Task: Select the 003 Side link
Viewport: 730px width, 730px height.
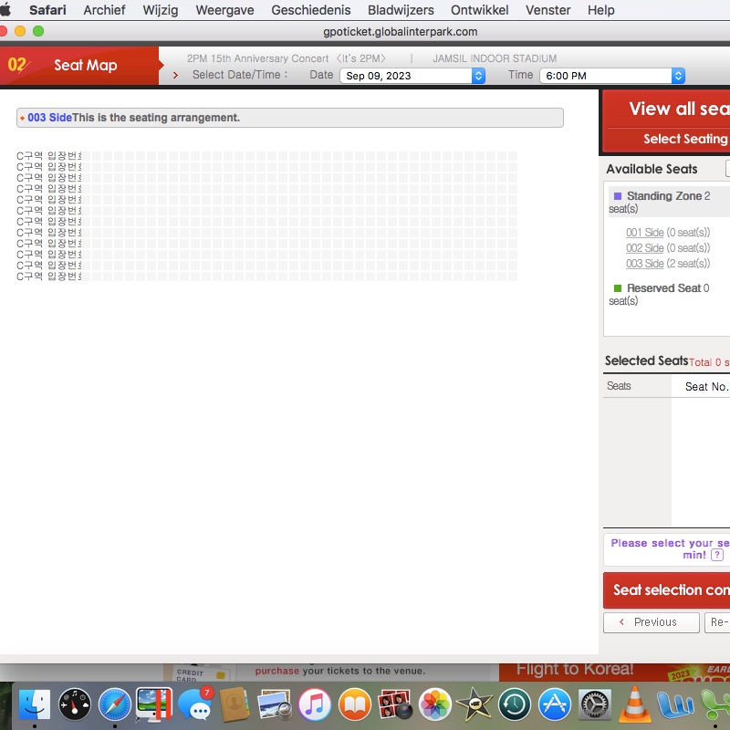Action: (645, 263)
